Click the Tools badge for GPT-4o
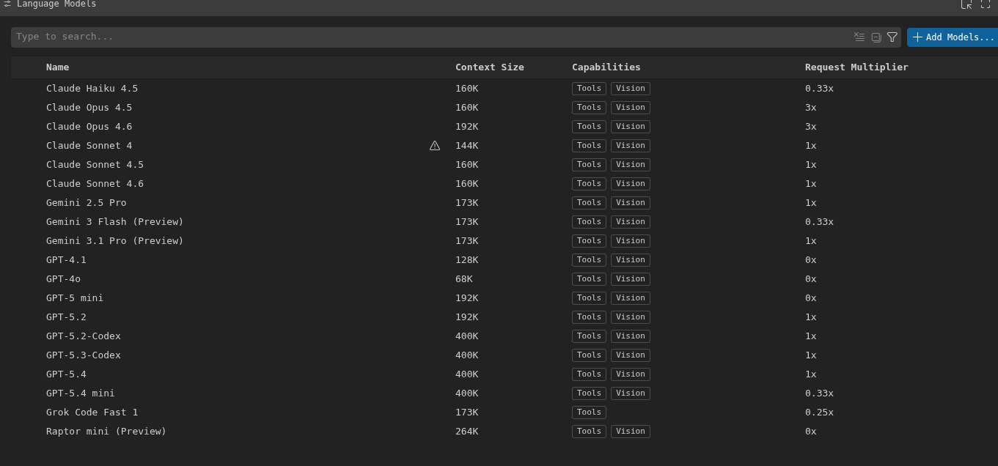This screenshot has width=998, height=466. pyautogui.click(x=589, y=279)
